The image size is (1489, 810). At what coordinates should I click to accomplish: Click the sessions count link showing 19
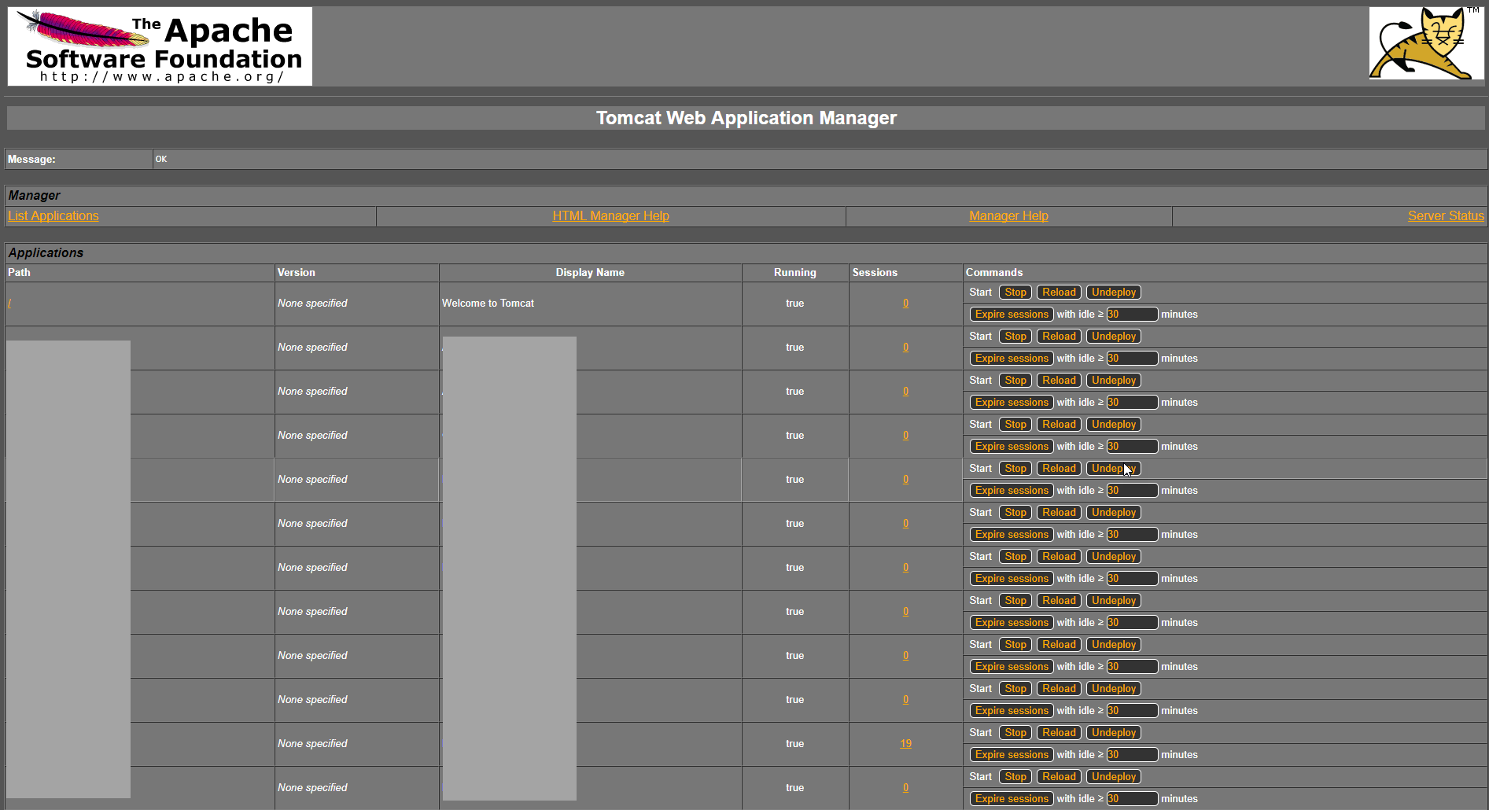pos(905,743)
